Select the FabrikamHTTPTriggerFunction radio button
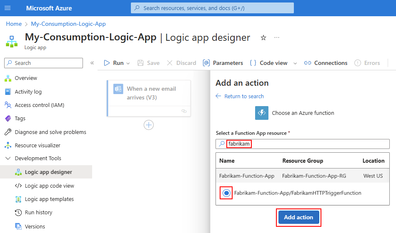This screenshot has width=396, height=233. point(226,193)
